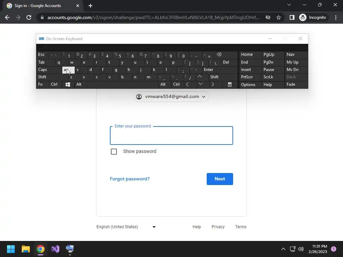
Task: Open network status icon in system tray
Action: pyautogui.click(x=292, y=249)
